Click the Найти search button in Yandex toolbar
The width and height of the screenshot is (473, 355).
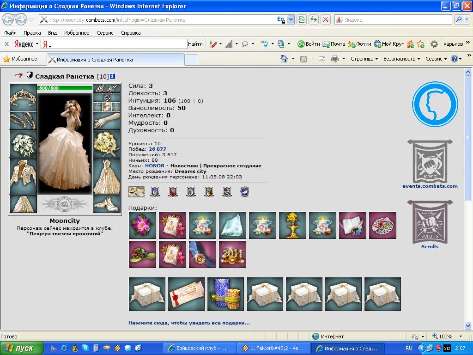pos(195,44)
